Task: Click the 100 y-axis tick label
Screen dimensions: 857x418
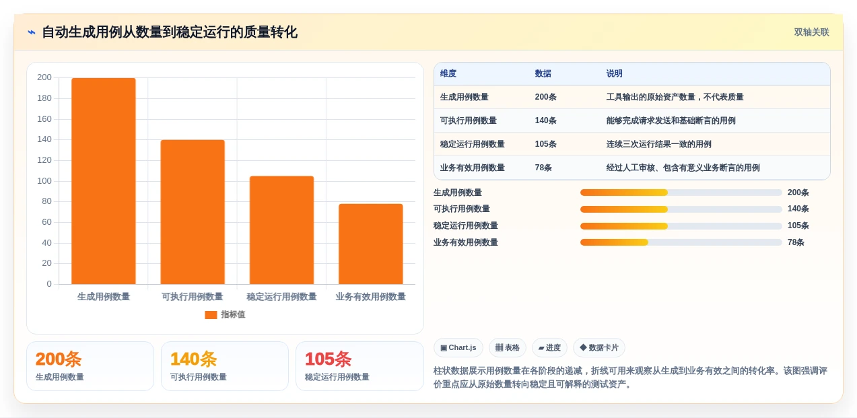Action: 44,181
